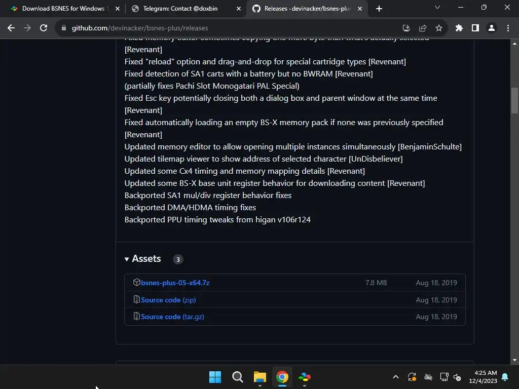
Task: Click the 'Backported DMA/HDMA timing fixes' line
Action: 191,207
